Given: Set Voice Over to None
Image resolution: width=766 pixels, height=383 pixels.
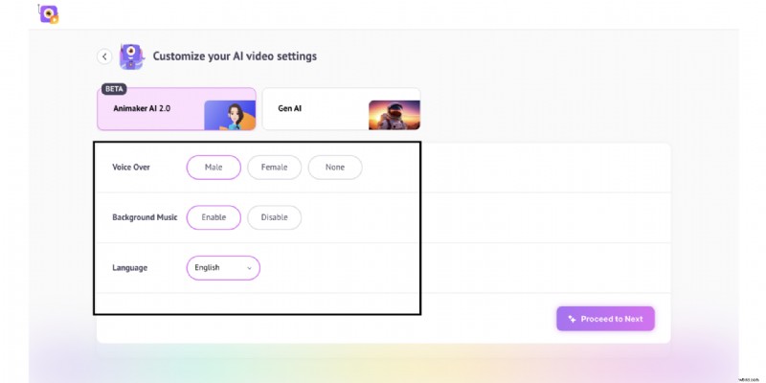Looking at the screenshot, I should point(335,168).
